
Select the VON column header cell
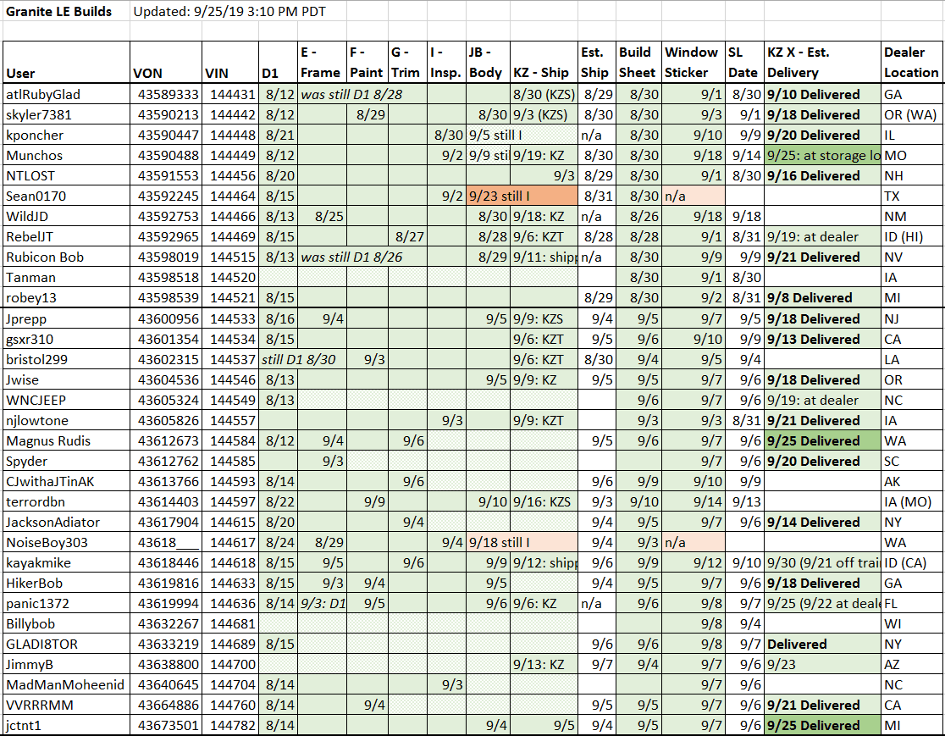[x=166, y=62]
